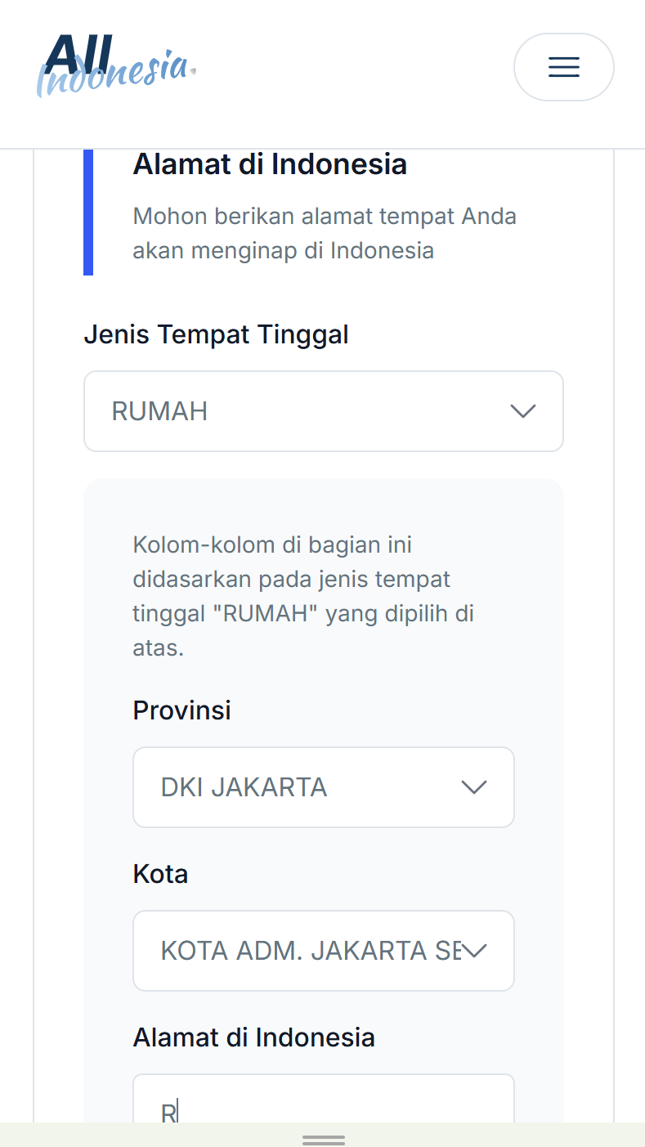Open the Kota dropdown showing KOTA ADM. JAKARTA
Screen dimensions: 645x1147
click(311, 950)
